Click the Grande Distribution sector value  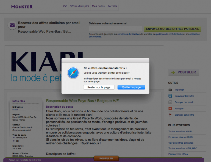click(23, 129)
